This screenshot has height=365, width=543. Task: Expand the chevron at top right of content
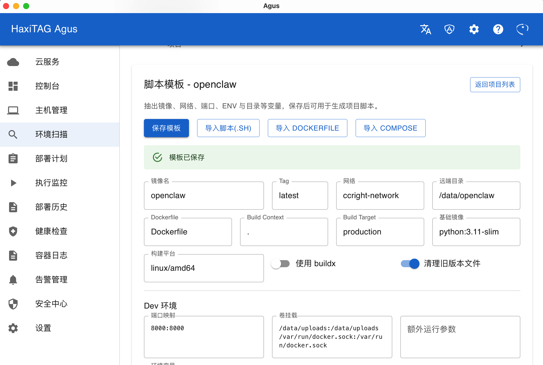click(x=522, y=46)
